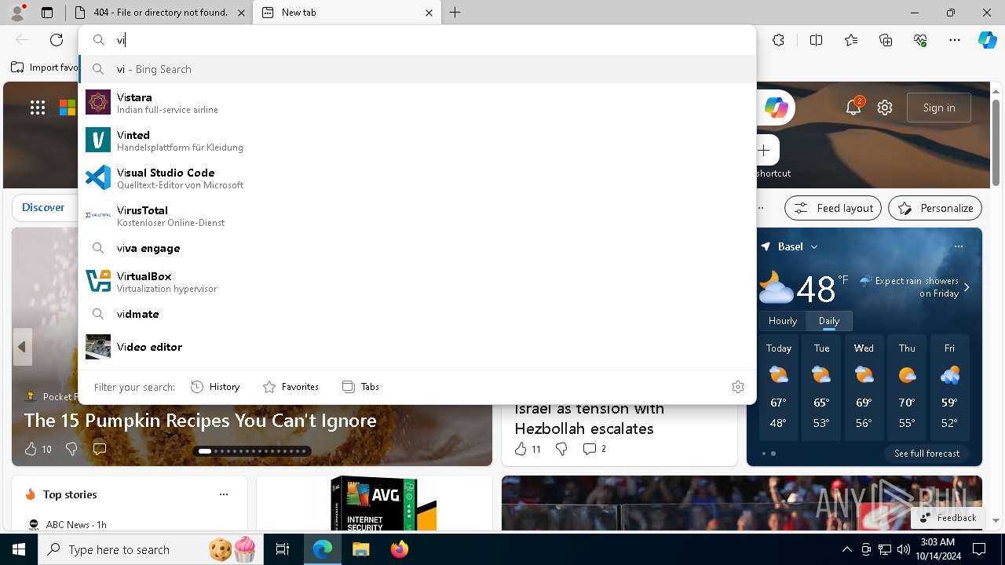Open the profile avatar icon
The image size is (1005, 565).
(17, 13)
